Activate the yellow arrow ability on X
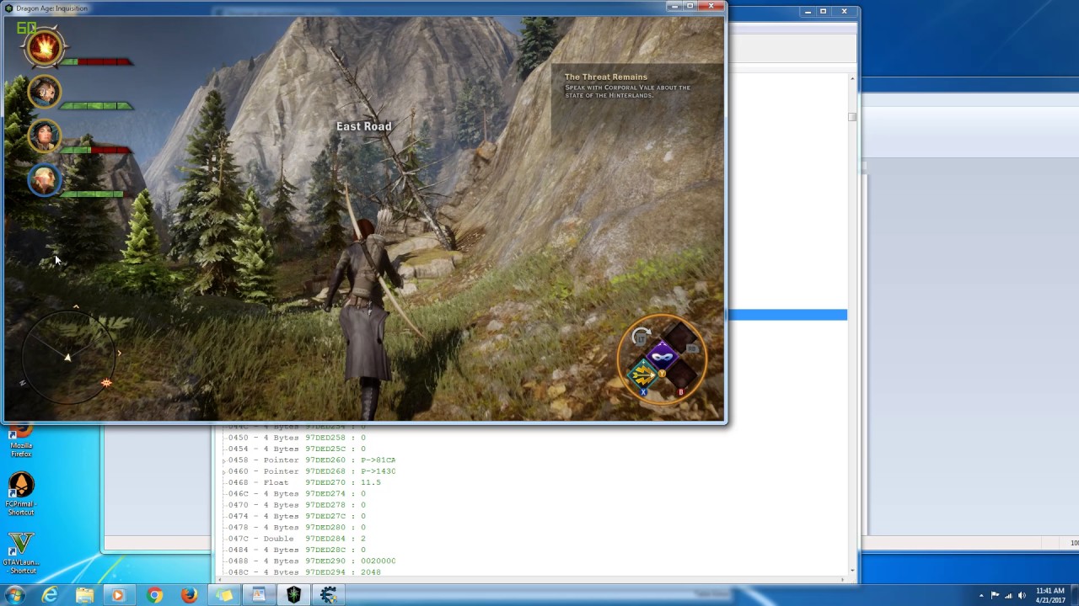Image resolution: width=1079 pixels, height=606 pixels. coord(643,375)
